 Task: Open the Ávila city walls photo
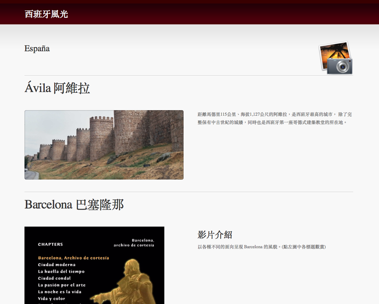104,145
